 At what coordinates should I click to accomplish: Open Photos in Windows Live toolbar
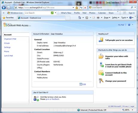(92, 13)
